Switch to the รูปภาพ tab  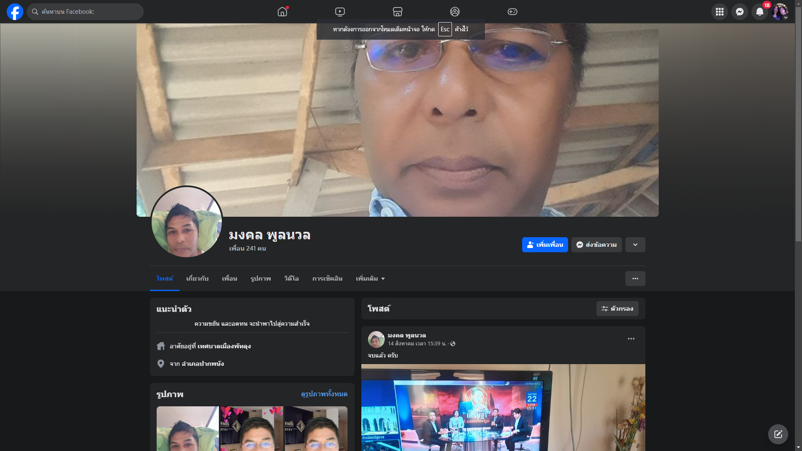pyautogui.click(x=261, y=279)
